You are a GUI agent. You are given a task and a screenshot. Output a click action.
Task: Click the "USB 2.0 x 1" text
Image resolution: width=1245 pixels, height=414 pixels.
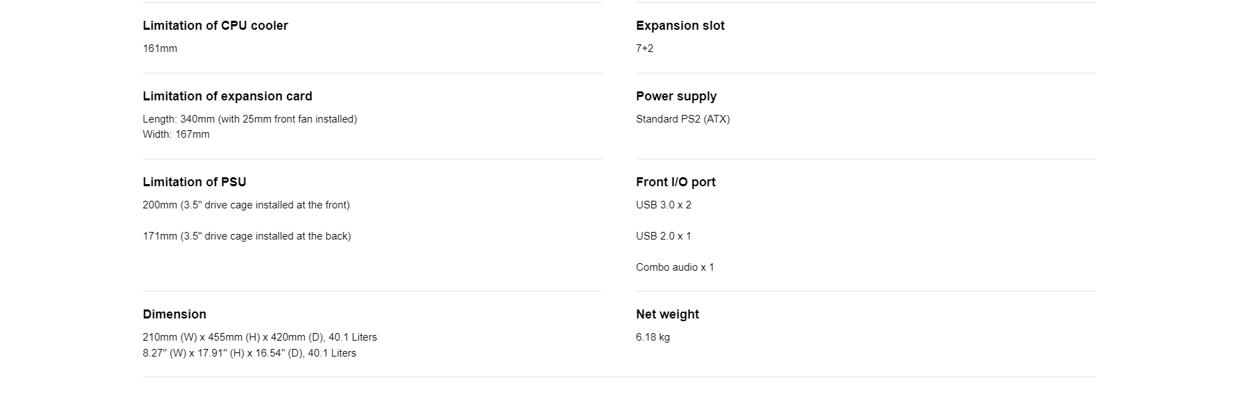tap(663, 236)
